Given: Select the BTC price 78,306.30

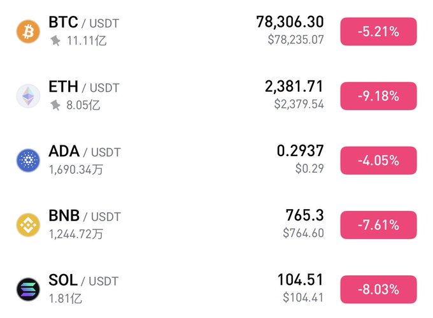Looking at the screenshot, I should pos(290,22).
